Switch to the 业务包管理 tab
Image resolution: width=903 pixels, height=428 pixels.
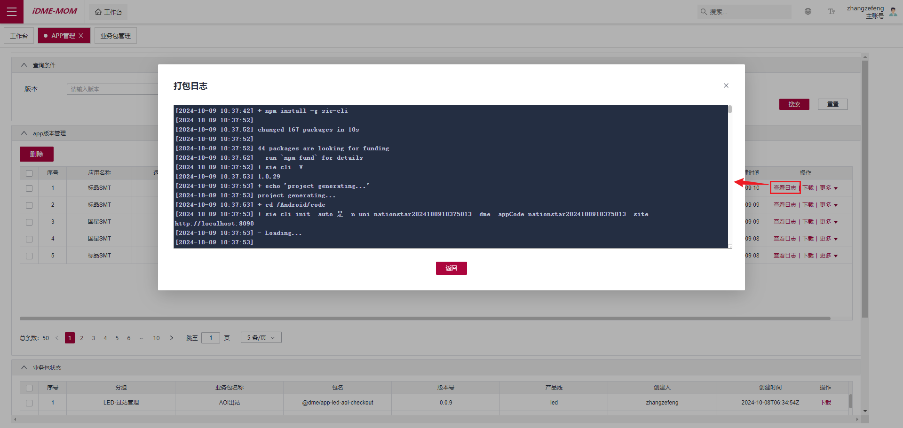116,36
